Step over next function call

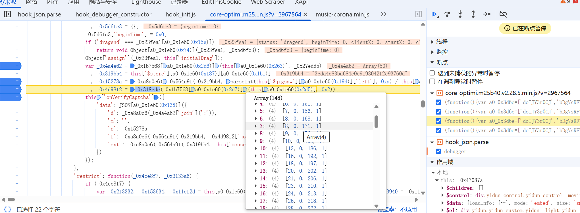[x=447, y=14]
